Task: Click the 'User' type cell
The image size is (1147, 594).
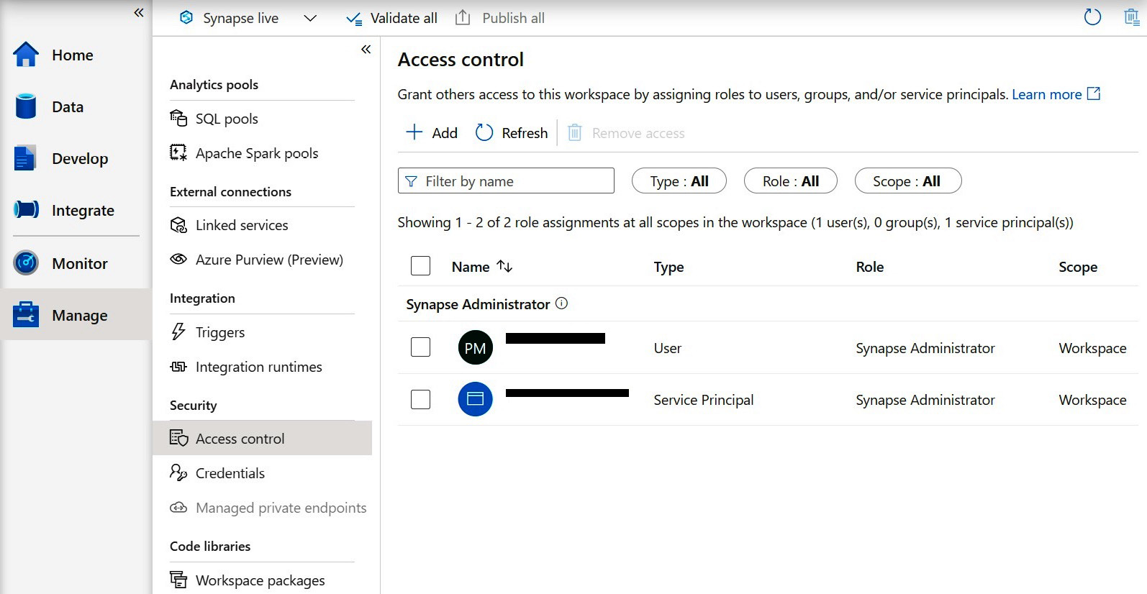Action: pos(668,348)
